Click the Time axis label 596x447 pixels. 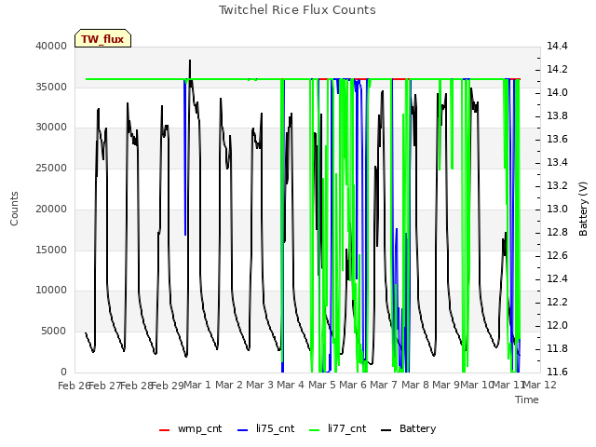click(527, 400)
